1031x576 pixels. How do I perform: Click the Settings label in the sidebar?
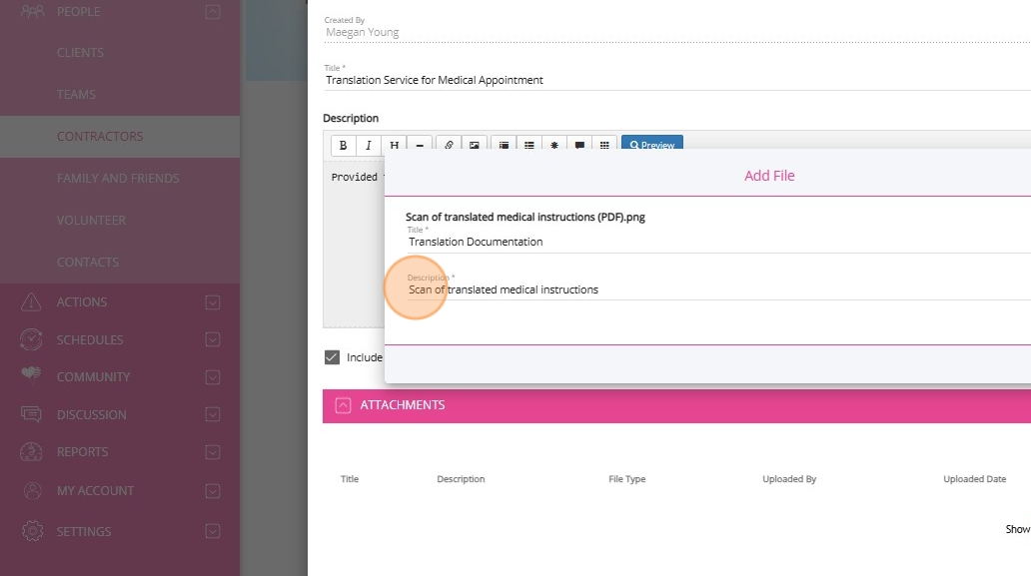(x=84, y=531)
